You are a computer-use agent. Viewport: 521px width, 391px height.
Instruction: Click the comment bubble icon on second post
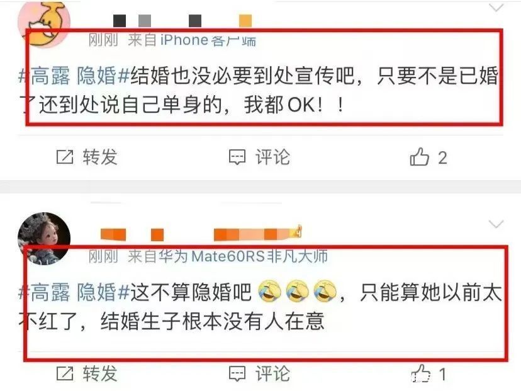(x=237, y=373)
